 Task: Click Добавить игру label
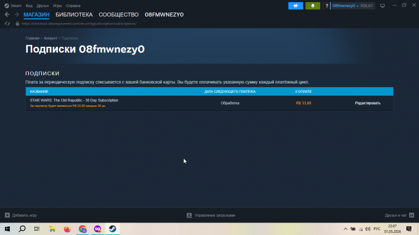pyautogui.click(x=25, y=215)
